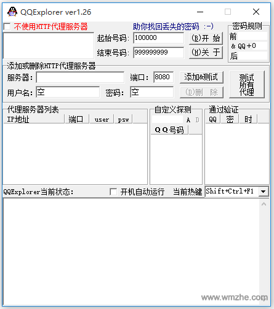Click the D delete button in 自定义探测
Screen dimensions: 274x309
pos(197,120)
